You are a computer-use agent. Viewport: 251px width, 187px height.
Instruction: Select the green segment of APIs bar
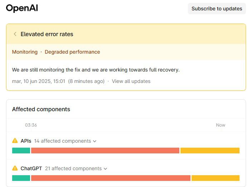(x=21, y=151)
